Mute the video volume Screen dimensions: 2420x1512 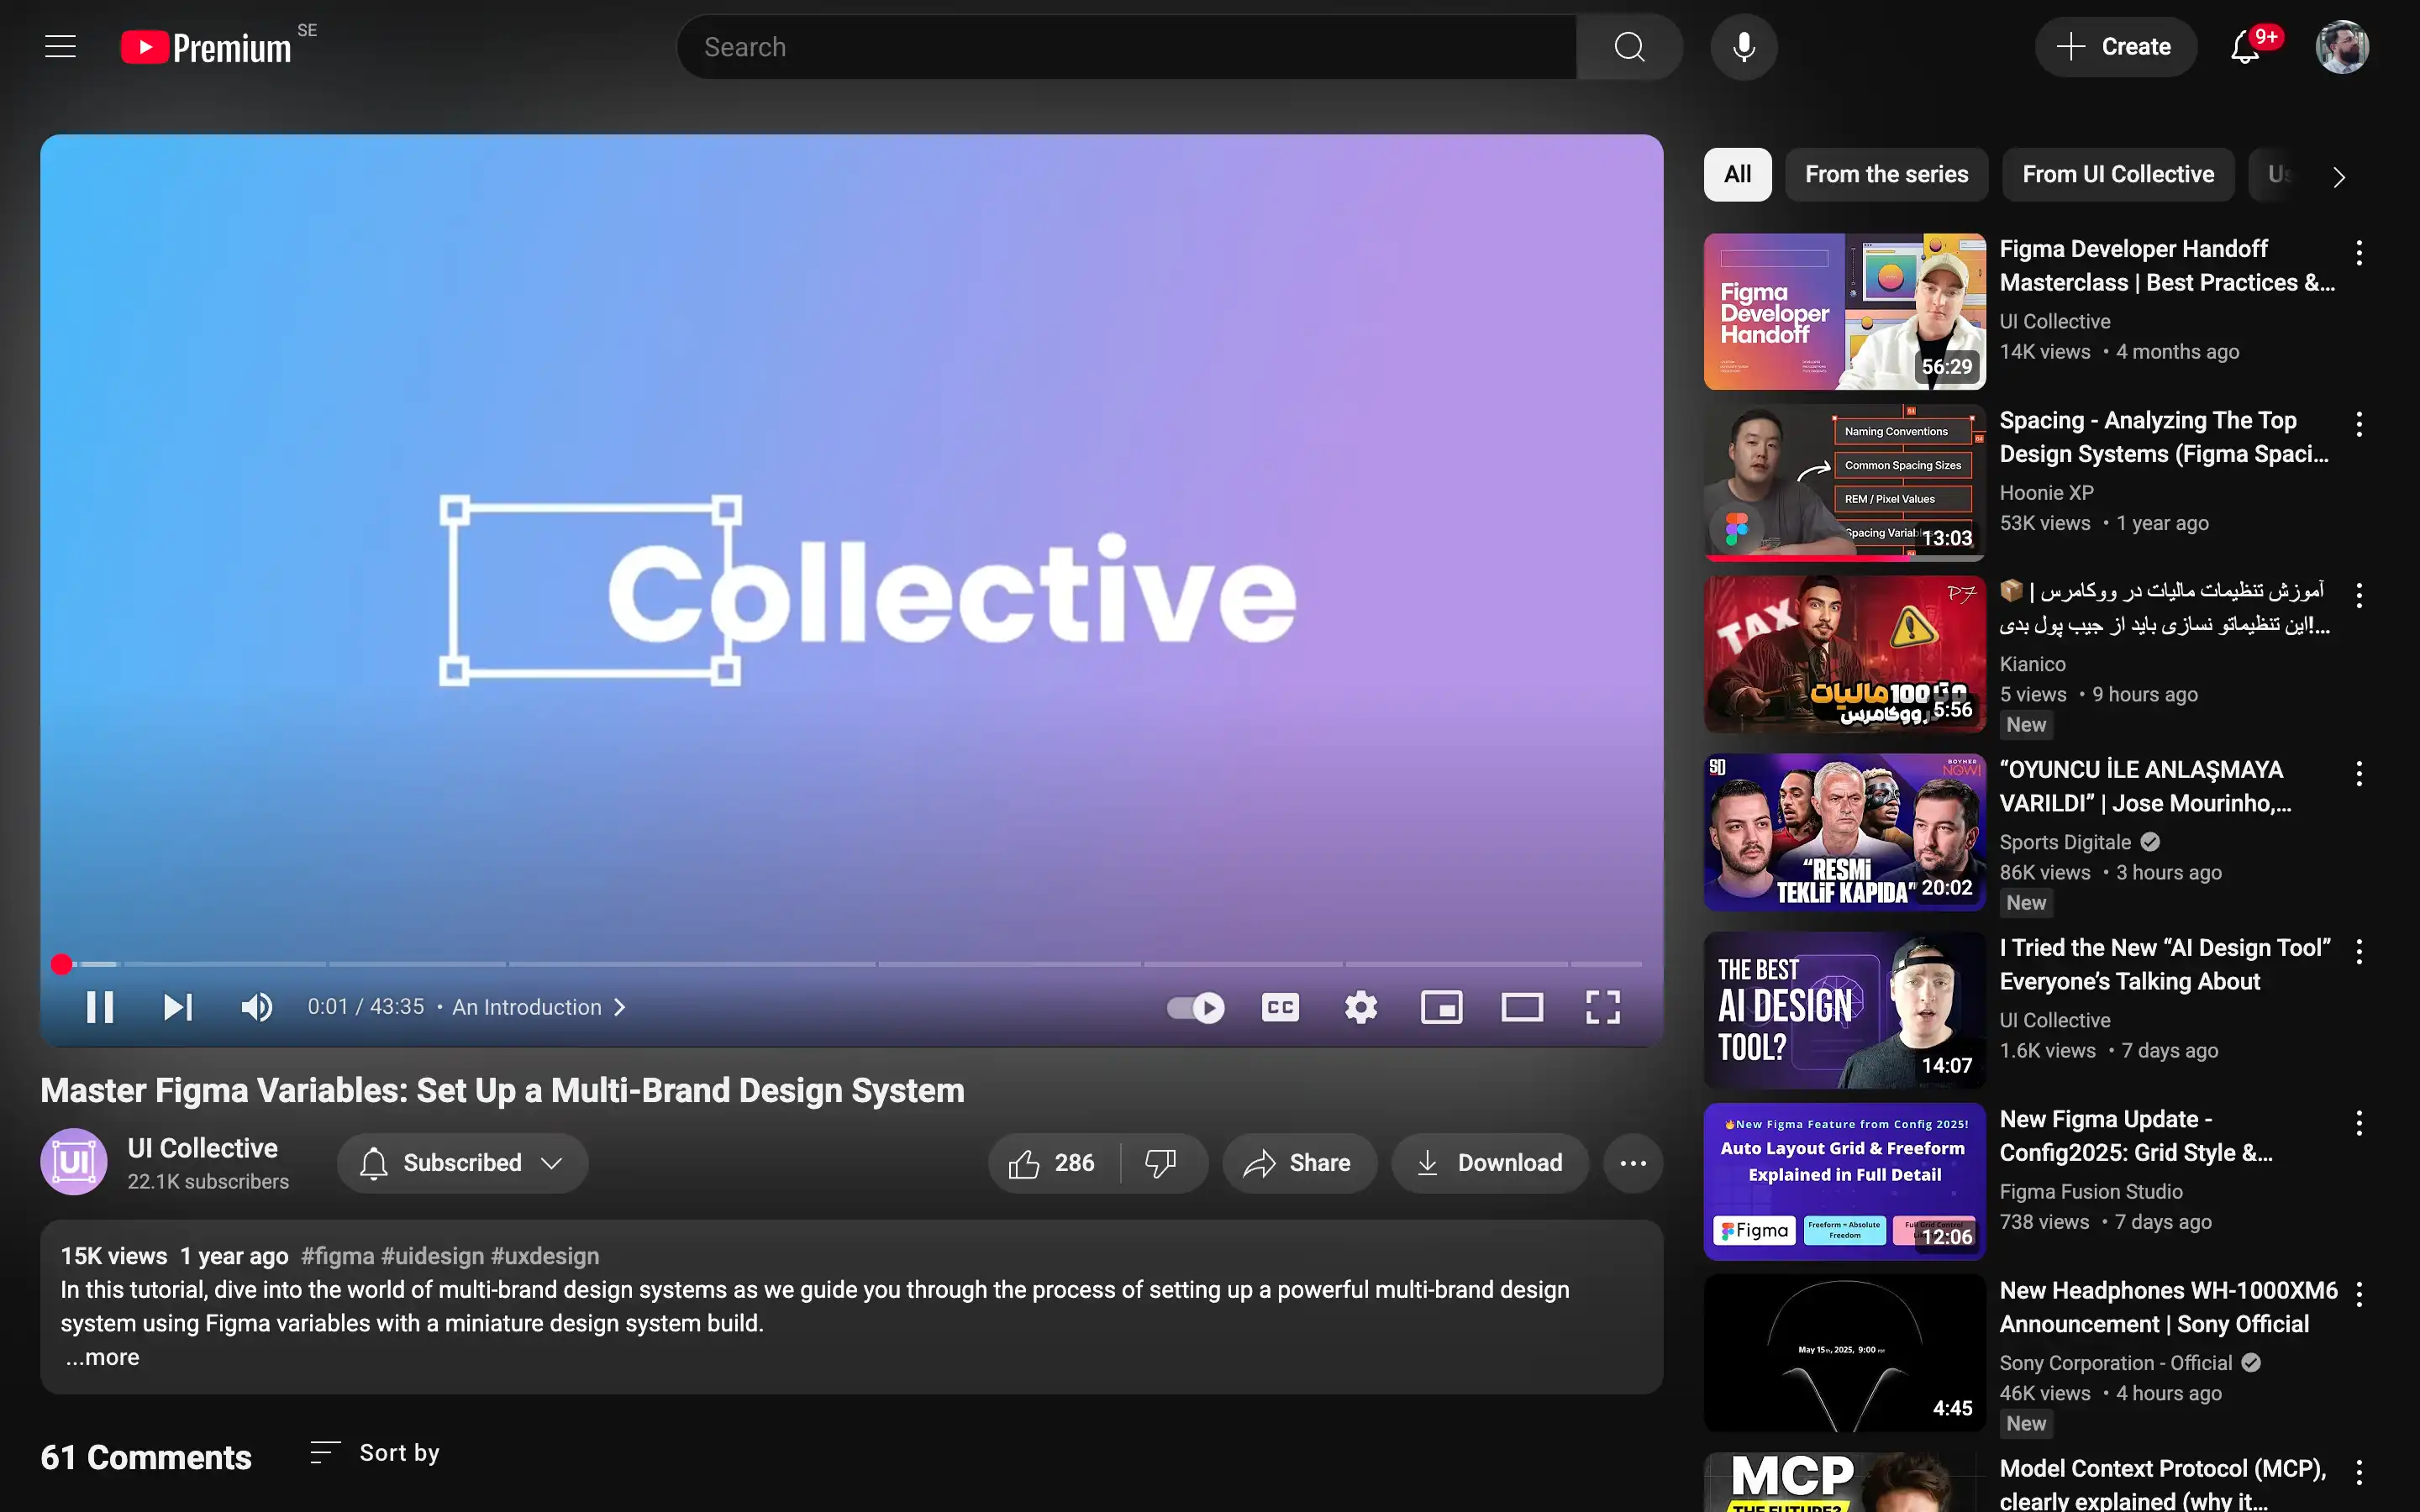(x=257, y=1007)
